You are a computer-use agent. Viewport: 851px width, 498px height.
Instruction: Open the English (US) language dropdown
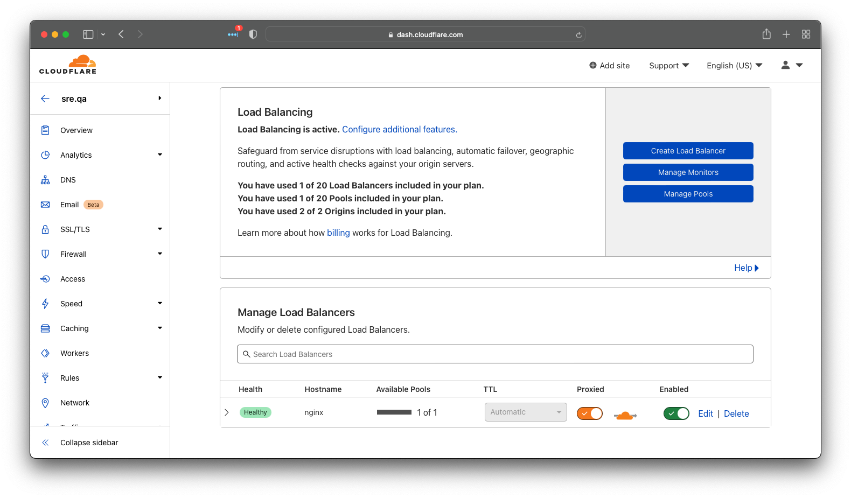(735, 65)
